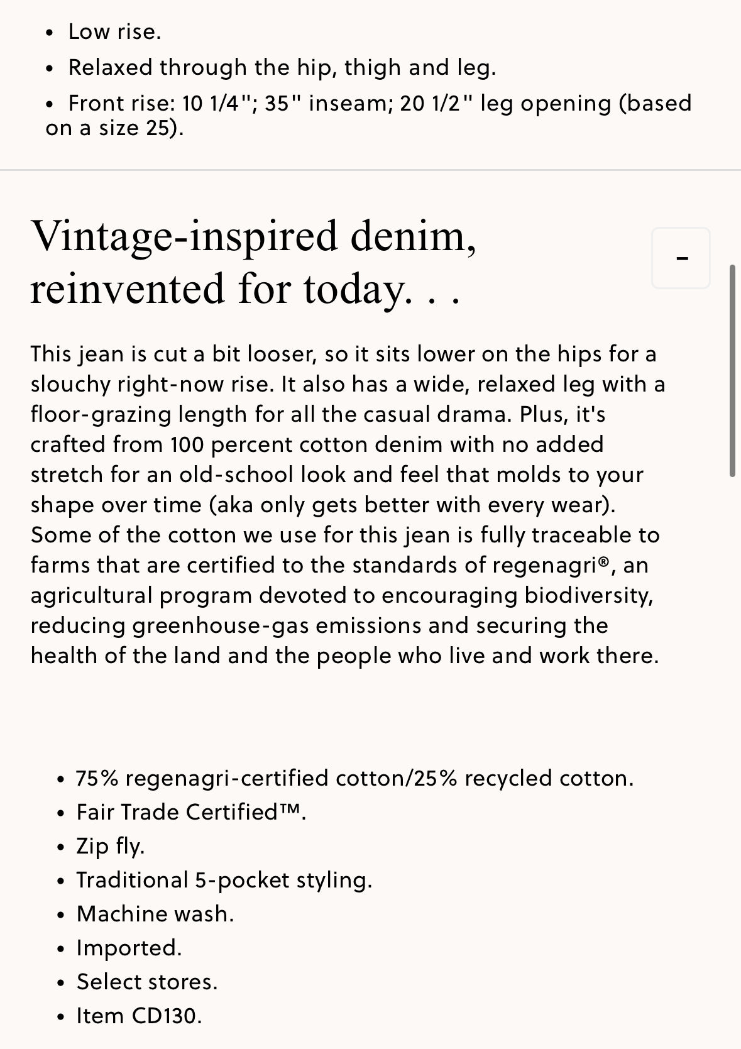Select the 'Relaxed through the hip' bullet
Screen dimensions: 741x1049
tap(282, 67)
